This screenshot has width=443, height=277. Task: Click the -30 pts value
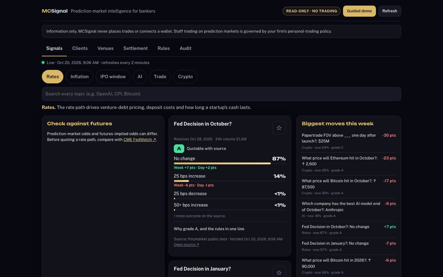389,135
